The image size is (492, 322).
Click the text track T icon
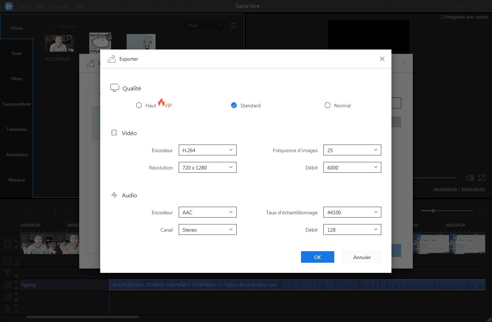(x=8, y=273)
